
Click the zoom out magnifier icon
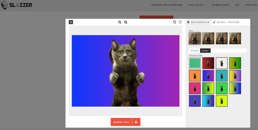(x=120, y=22)
